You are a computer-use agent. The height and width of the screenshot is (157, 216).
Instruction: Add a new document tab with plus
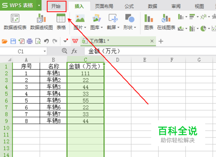[161, 42]
